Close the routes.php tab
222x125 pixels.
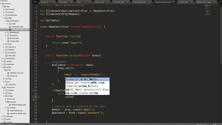pos(191,2)
